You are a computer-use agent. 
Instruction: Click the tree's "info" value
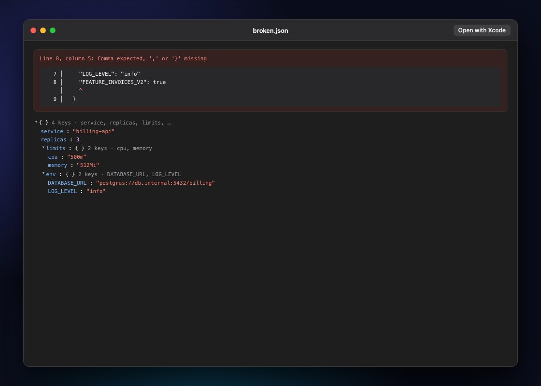(x=96, y=191)
